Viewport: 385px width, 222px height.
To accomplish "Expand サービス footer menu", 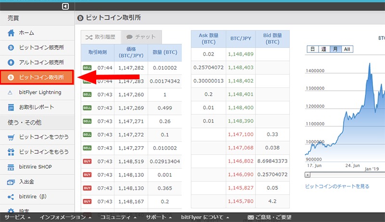I will tap(18, 217).
